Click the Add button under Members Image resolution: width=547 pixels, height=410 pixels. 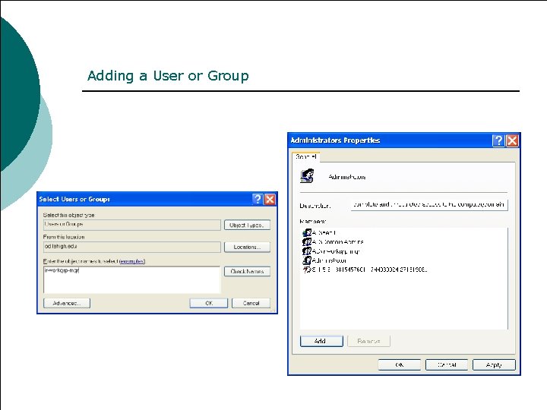pyautogui.click(x=321, y=341)
